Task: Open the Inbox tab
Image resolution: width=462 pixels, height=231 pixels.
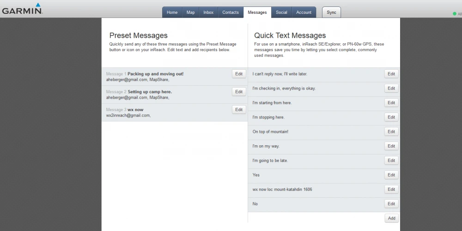Action: point(208,12)
